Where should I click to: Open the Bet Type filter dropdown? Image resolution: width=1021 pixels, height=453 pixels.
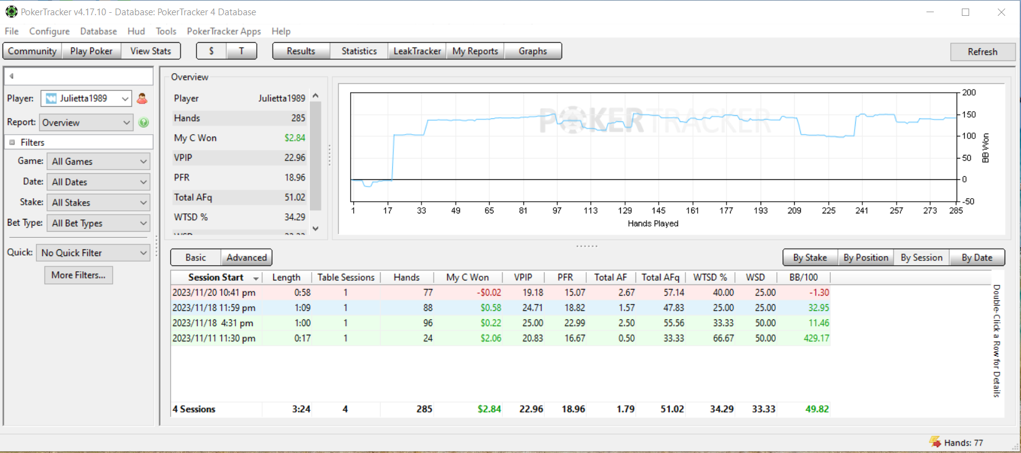pos(99,223)
